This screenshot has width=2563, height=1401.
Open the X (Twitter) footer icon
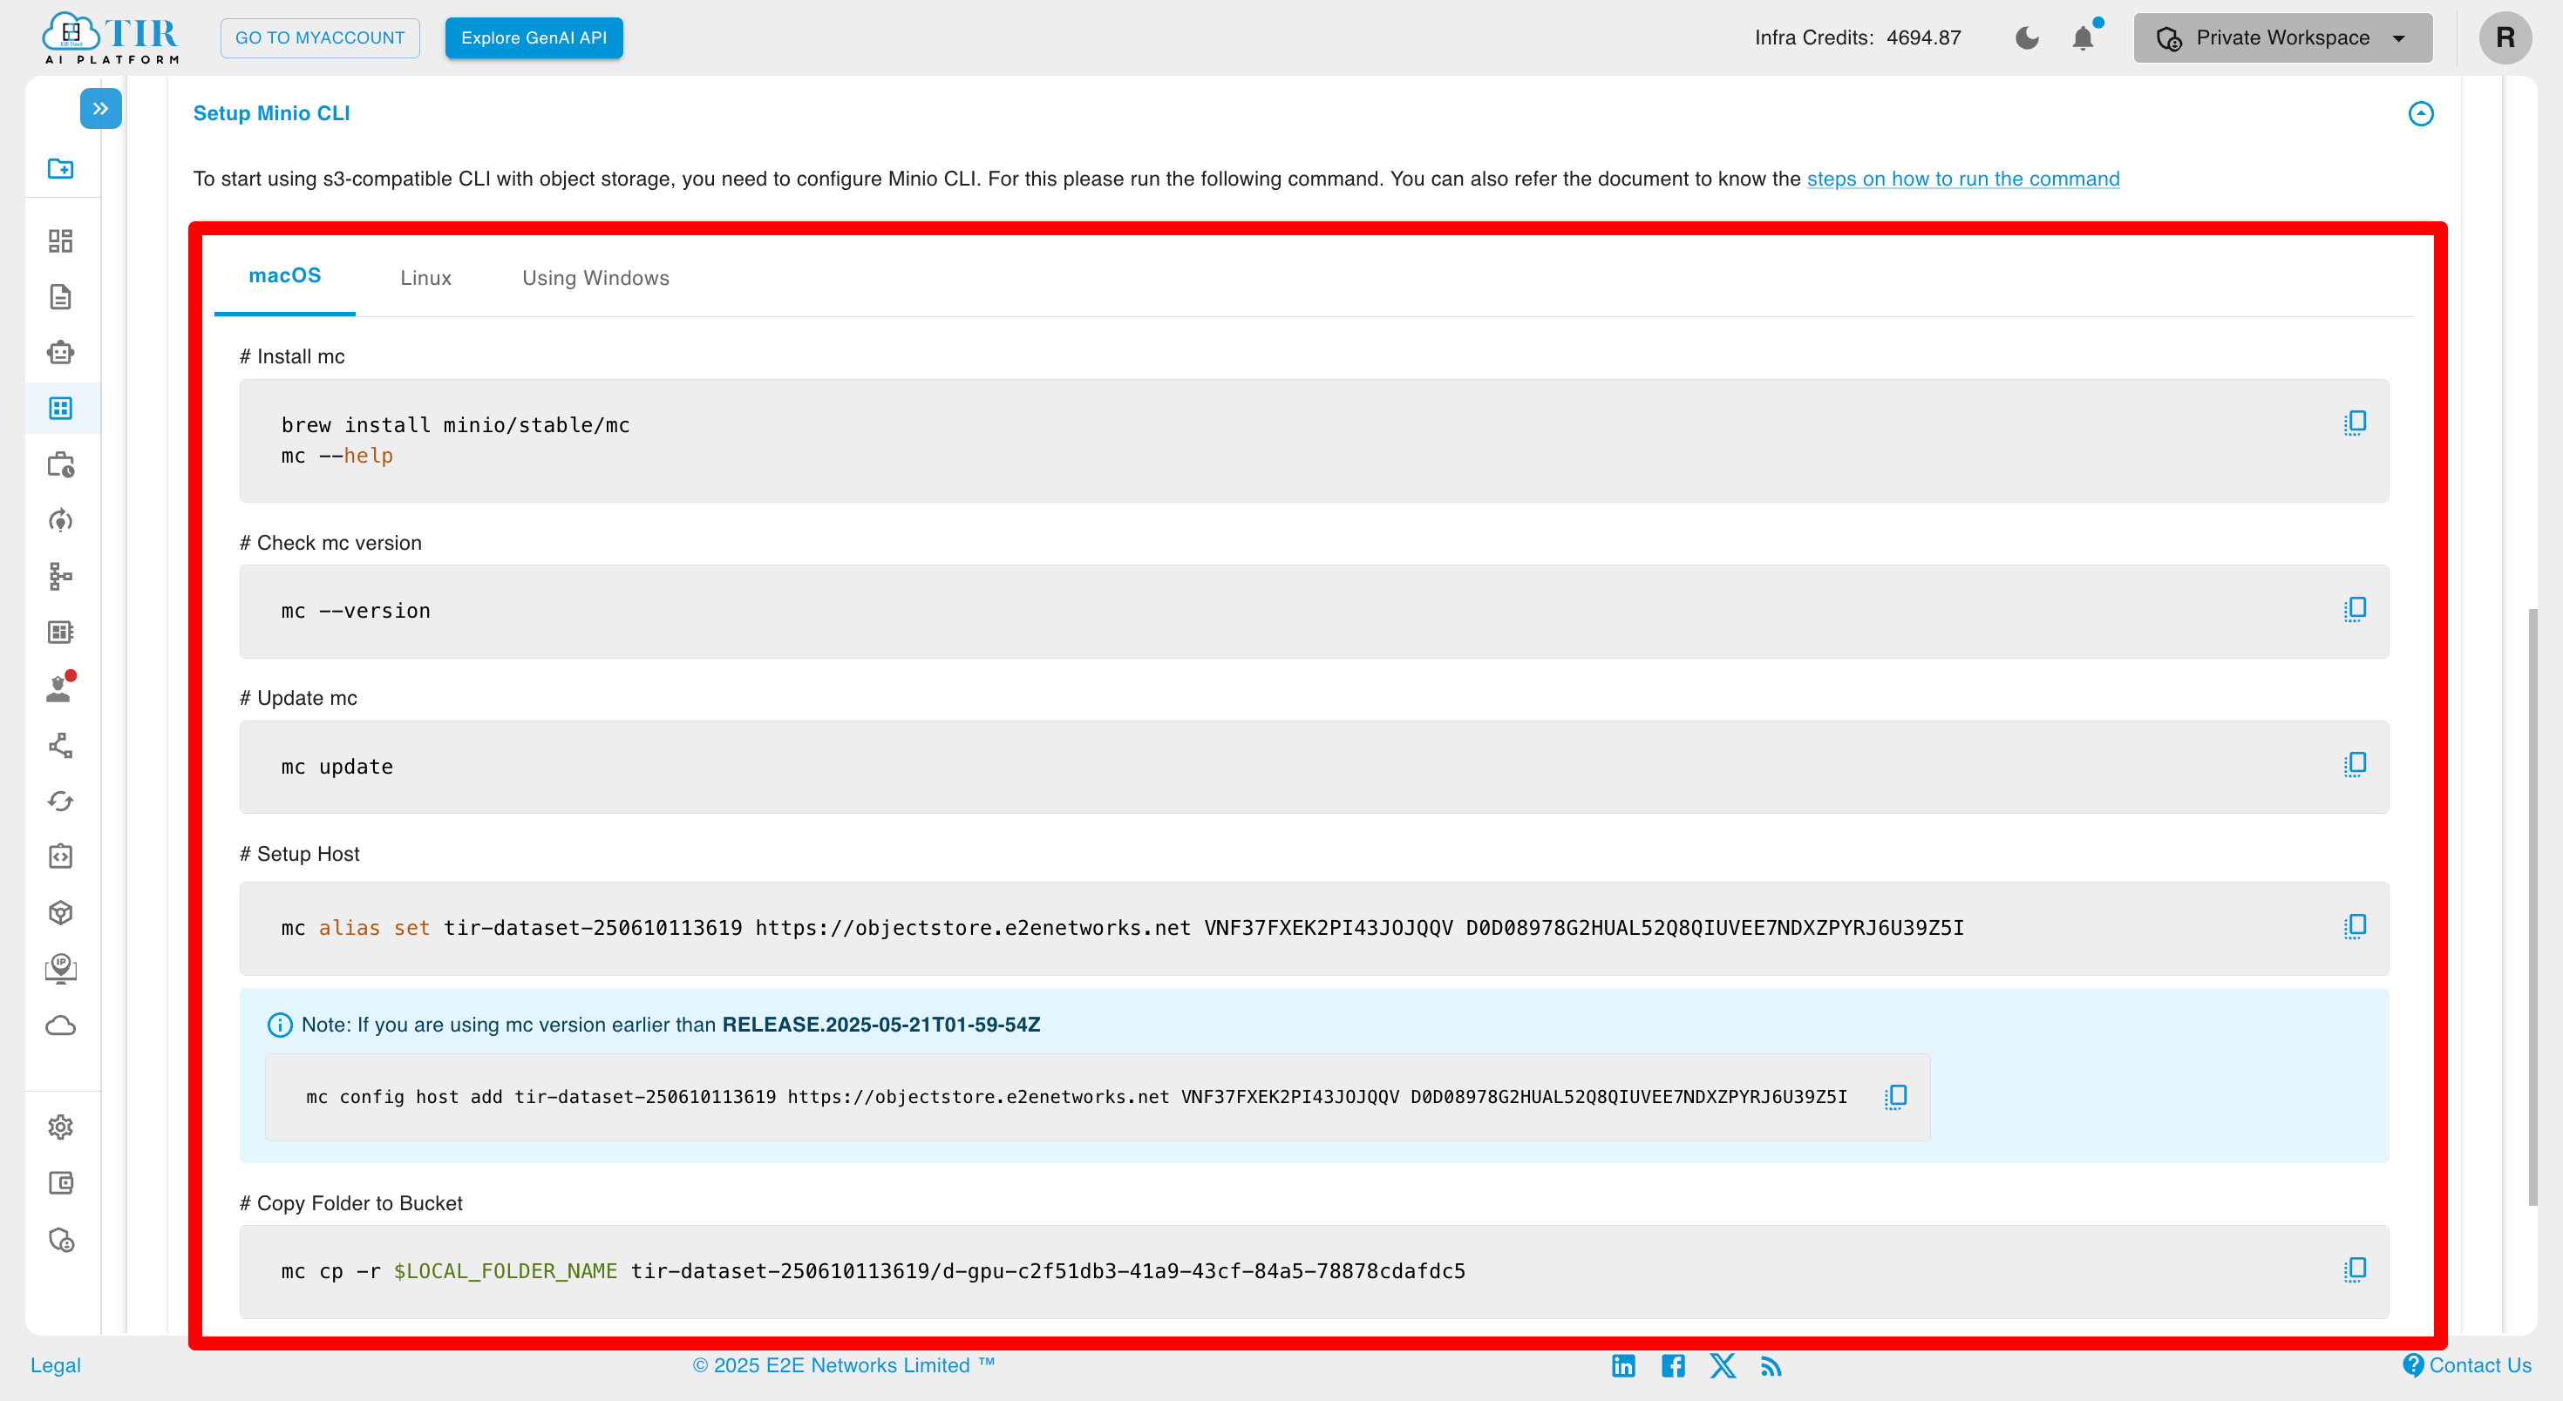(x=1723, y=1365)
